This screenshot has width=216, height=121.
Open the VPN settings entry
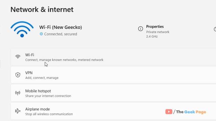113,75
